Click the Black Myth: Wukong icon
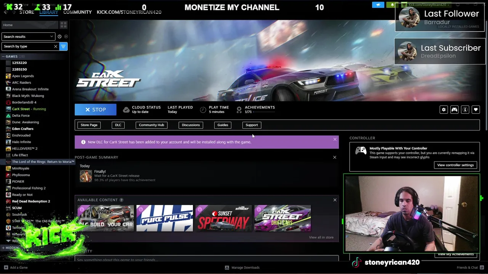488x274 pixels. (8, 96)
